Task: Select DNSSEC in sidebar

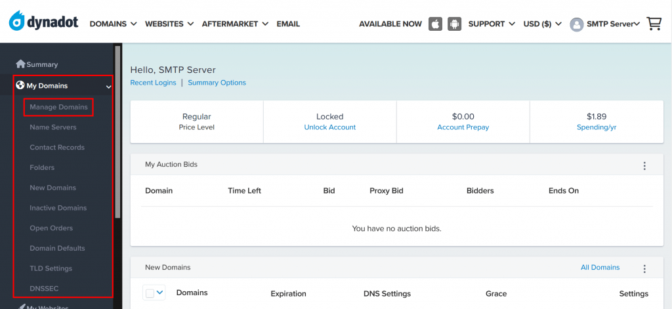Action: (x=44, y=289)
